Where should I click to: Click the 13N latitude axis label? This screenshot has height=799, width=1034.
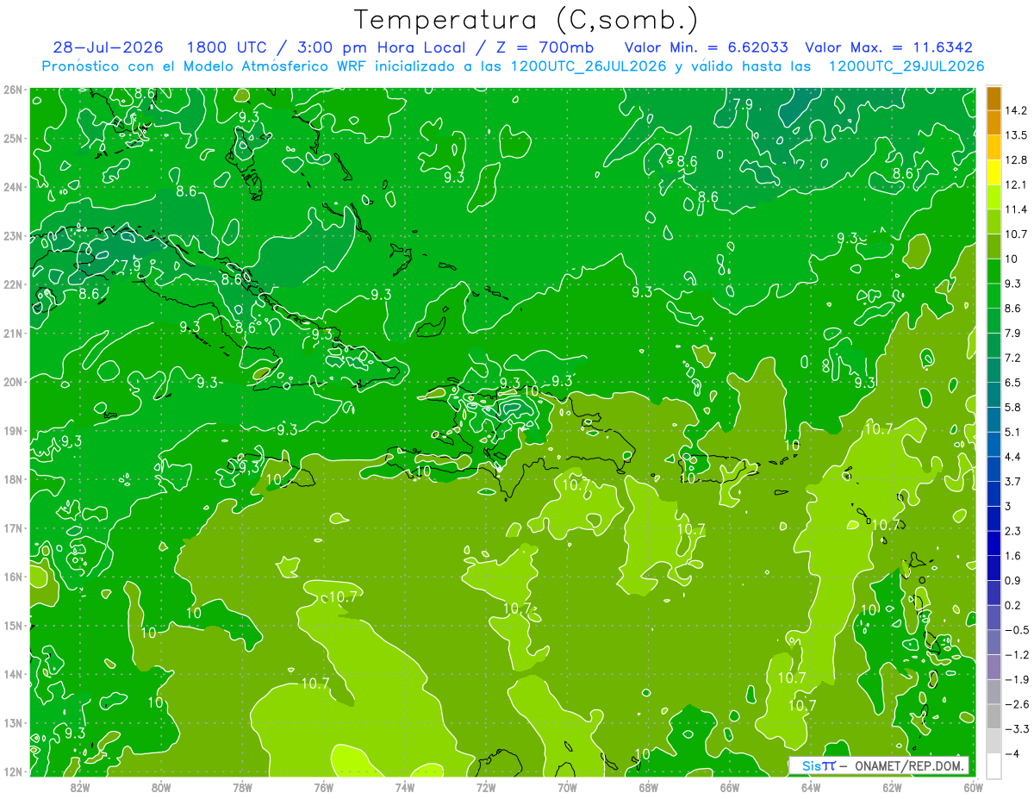(12, 722)
